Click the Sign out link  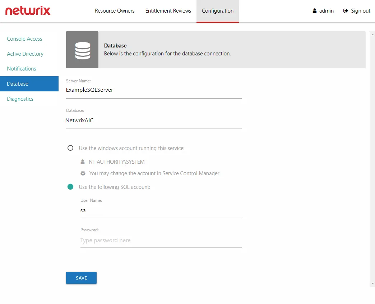coord(360,11)
